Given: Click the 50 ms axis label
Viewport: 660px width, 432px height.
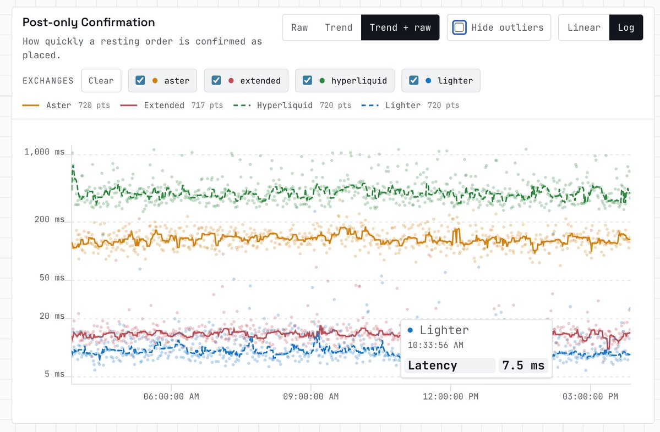Looking at the screenshot, I should point(52,278).
